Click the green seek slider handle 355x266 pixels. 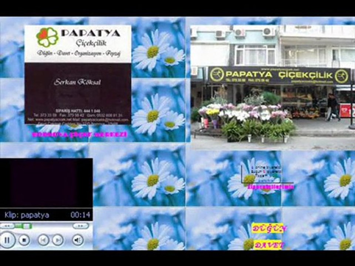pos(27,226)
